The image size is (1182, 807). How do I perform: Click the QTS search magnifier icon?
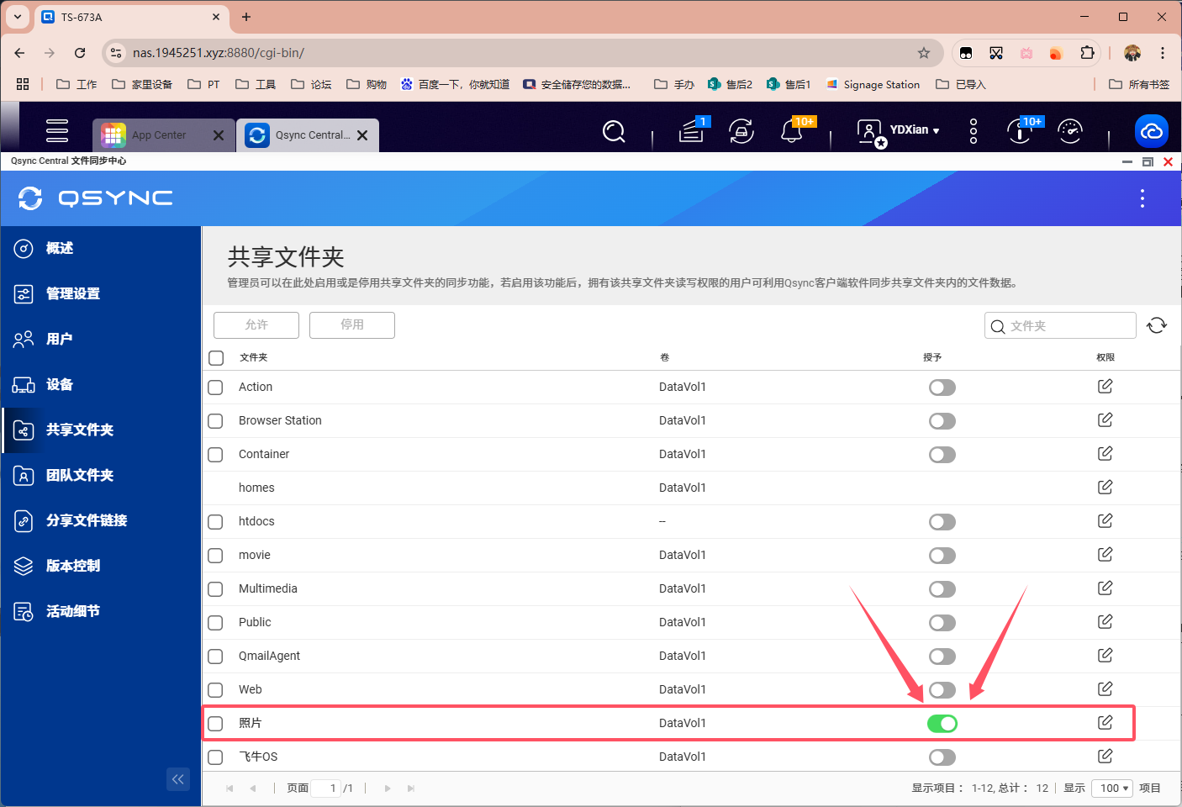(614, 131)
